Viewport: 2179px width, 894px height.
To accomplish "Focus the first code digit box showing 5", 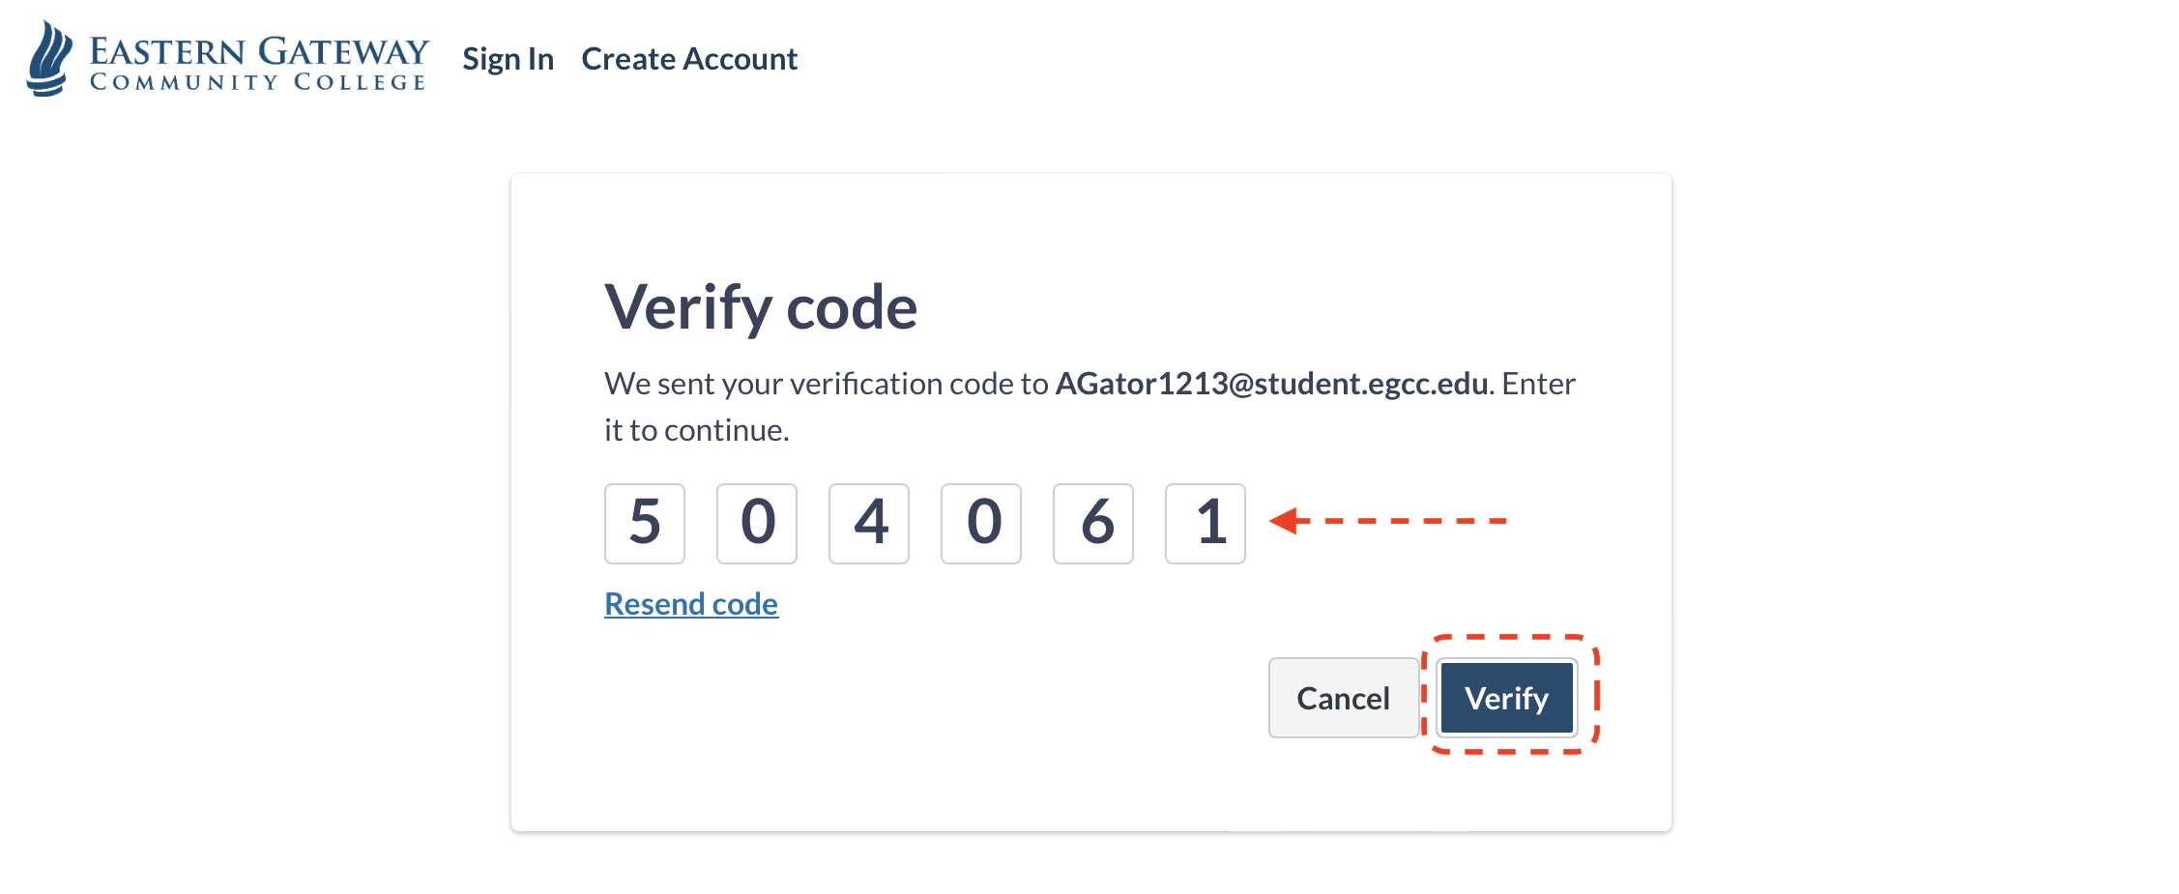I will pyautogui.click(x=645, y=523).
